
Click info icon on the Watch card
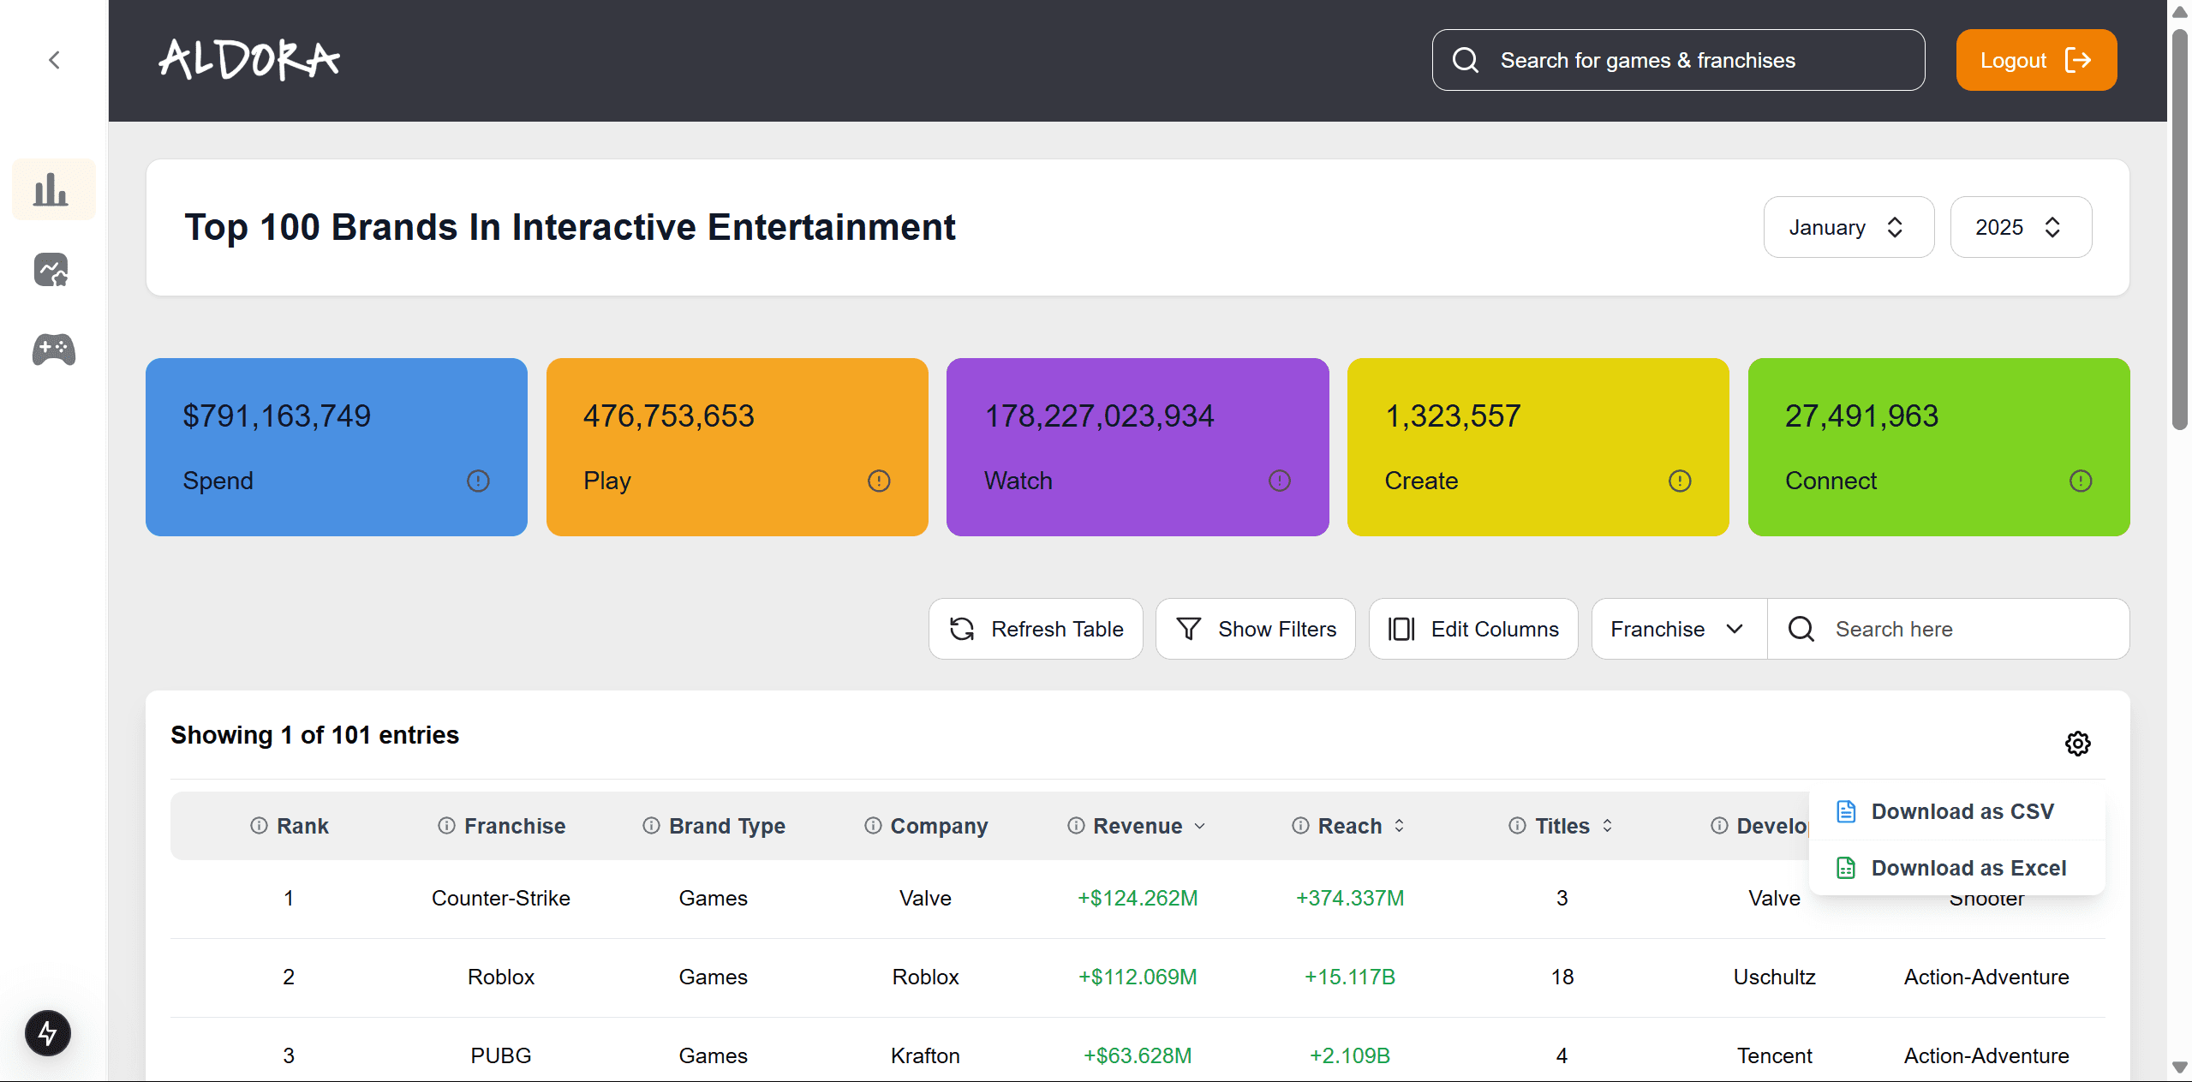pyautogui.click(x=1279, y=481)
